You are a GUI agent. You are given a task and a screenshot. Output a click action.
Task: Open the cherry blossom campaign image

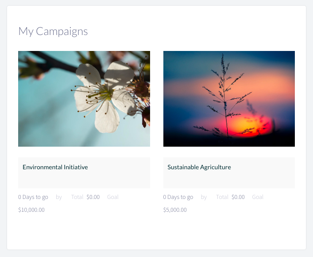[x=84, y=99]
